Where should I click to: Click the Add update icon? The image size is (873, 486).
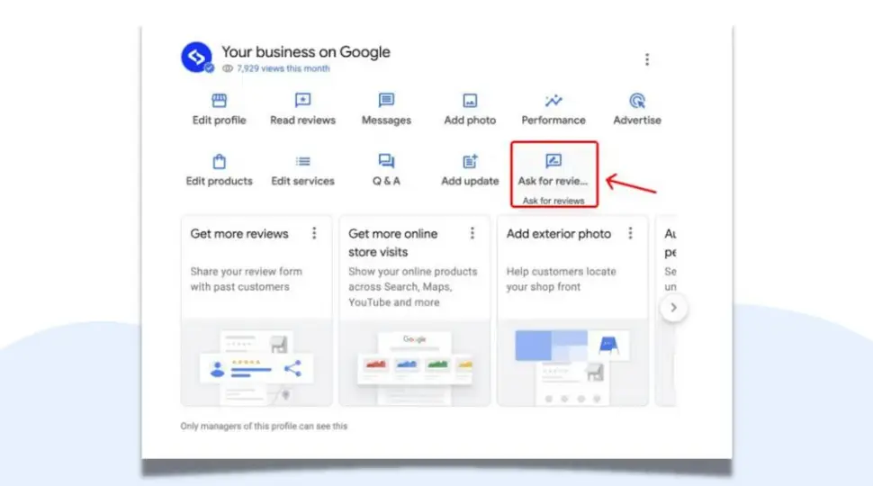(470, 161)
